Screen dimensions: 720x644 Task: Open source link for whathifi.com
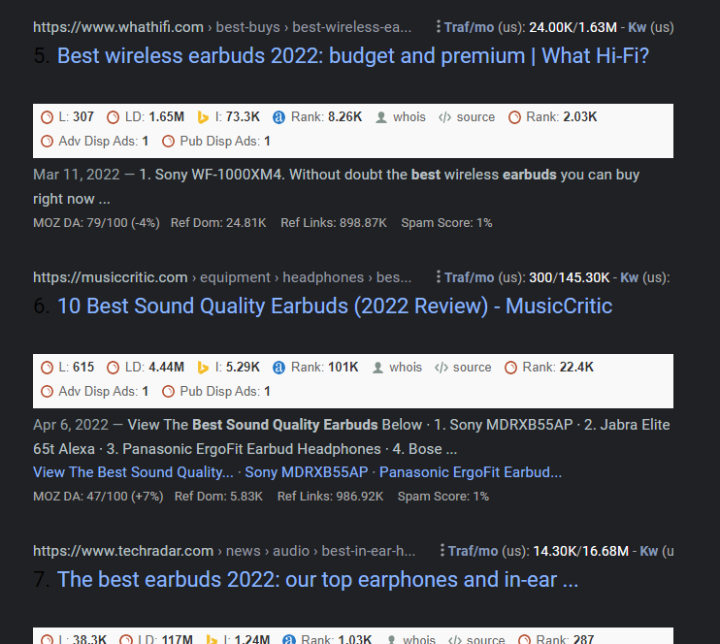pyautogui.click(x=475, y=117)
